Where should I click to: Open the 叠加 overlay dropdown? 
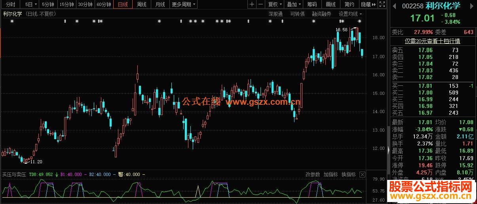tap(294, 5)
